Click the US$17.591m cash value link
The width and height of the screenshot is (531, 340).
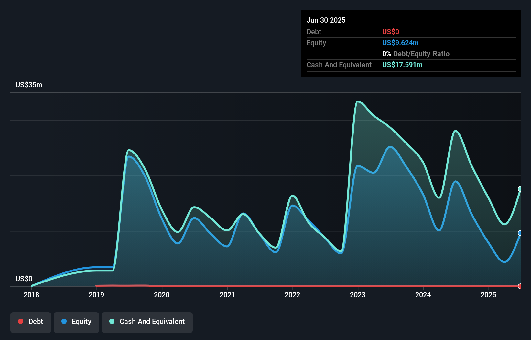tap(402, 65)
